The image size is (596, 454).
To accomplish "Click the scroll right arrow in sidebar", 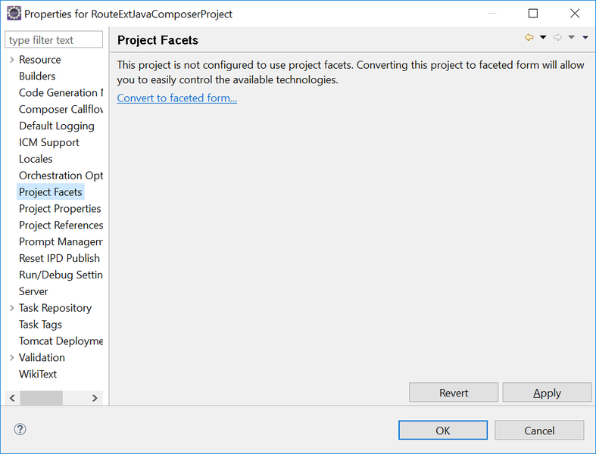I will [95, 398].
